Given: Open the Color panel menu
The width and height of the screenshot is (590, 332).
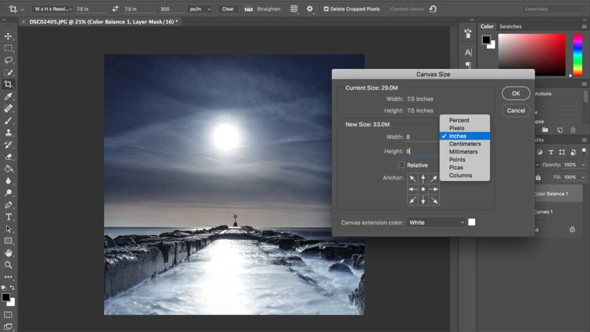Looking at the screenshot, I should [584, 27].
